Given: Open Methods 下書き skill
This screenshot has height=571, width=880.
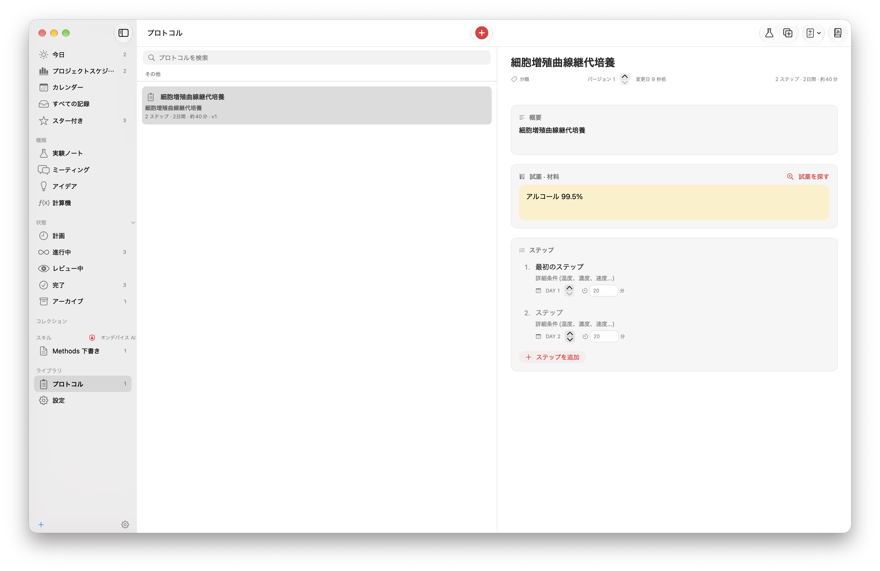Looking at the screenshot, I should pos(83,351).
